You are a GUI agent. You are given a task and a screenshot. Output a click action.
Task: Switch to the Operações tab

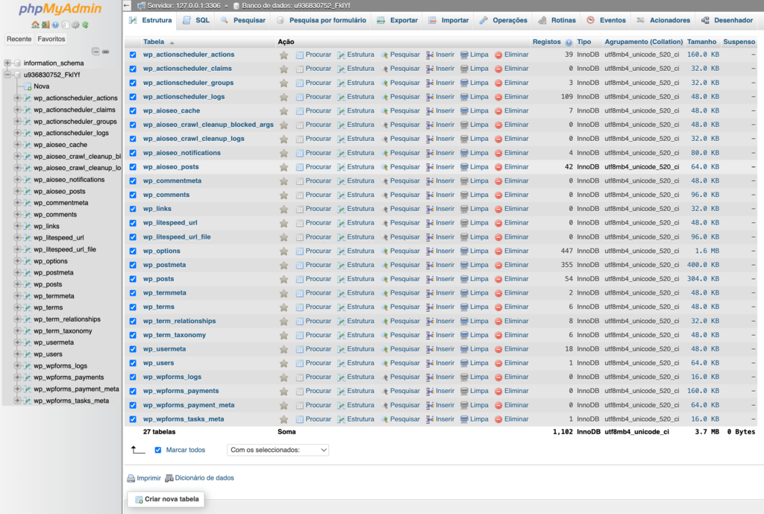point(504,20)
